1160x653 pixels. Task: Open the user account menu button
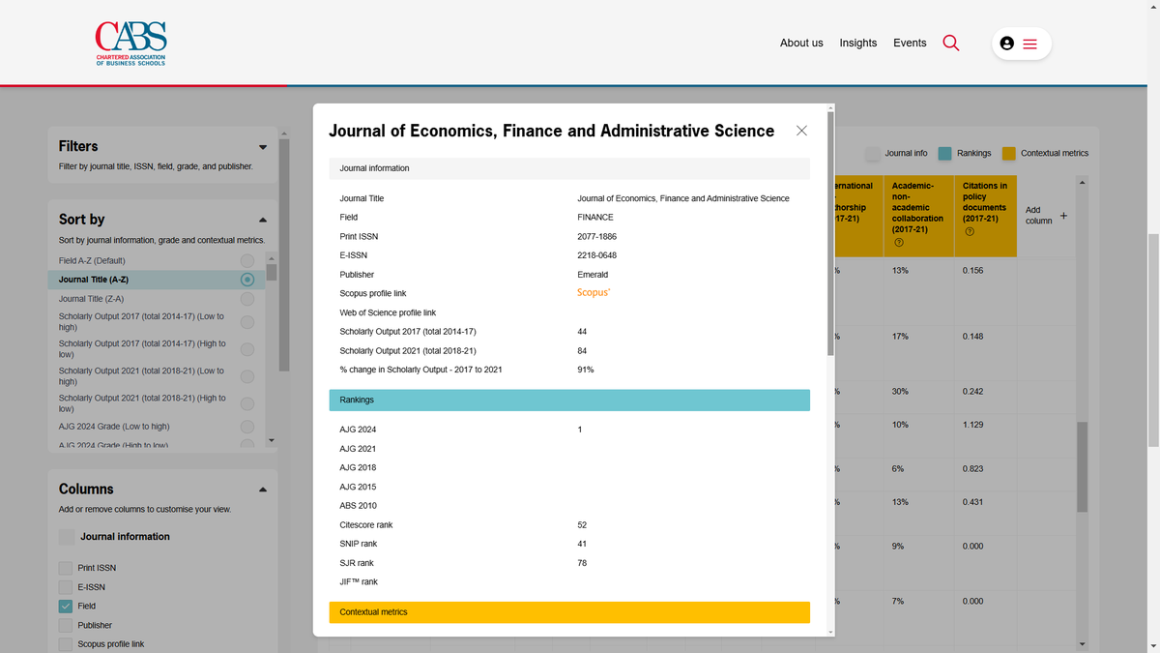click(1021, 44)
